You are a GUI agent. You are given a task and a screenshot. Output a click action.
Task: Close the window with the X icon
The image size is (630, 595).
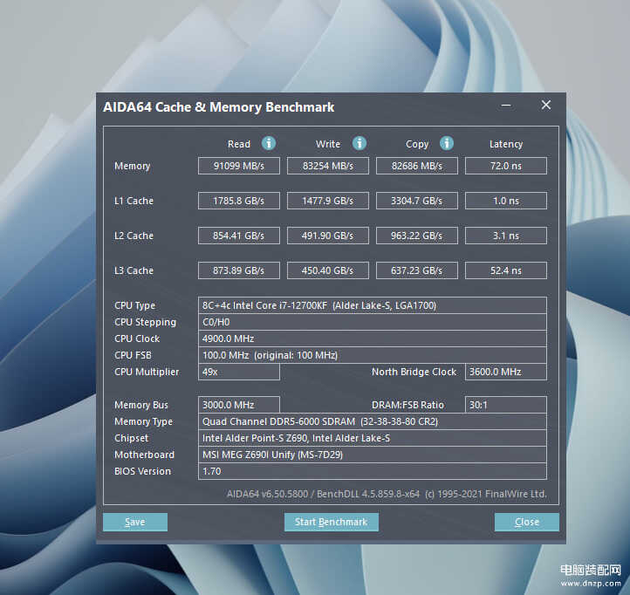coord(546,106)
